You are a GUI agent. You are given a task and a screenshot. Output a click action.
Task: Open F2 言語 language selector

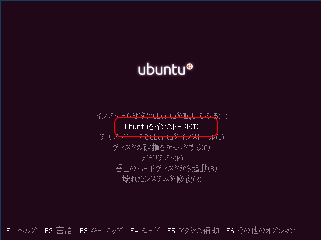tap(59, 231)
